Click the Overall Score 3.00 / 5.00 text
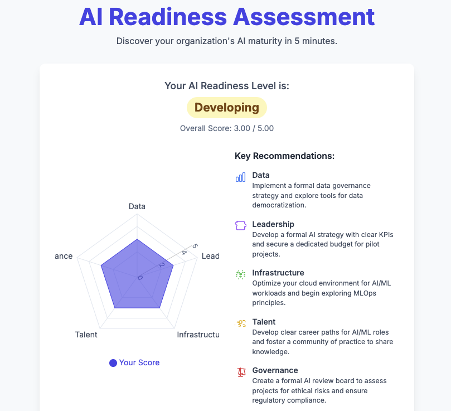This screenshot has height=411, width=451. click(226, 128)
